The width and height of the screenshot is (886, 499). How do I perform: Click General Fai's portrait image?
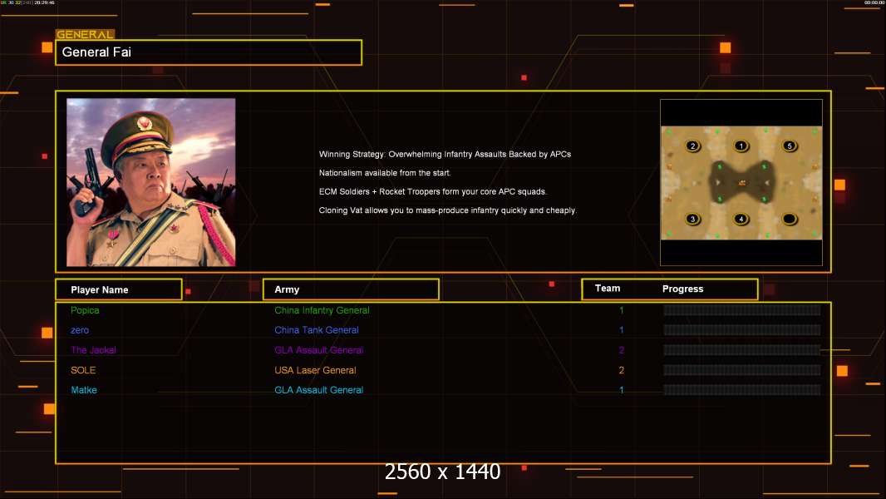click(150, 182)
